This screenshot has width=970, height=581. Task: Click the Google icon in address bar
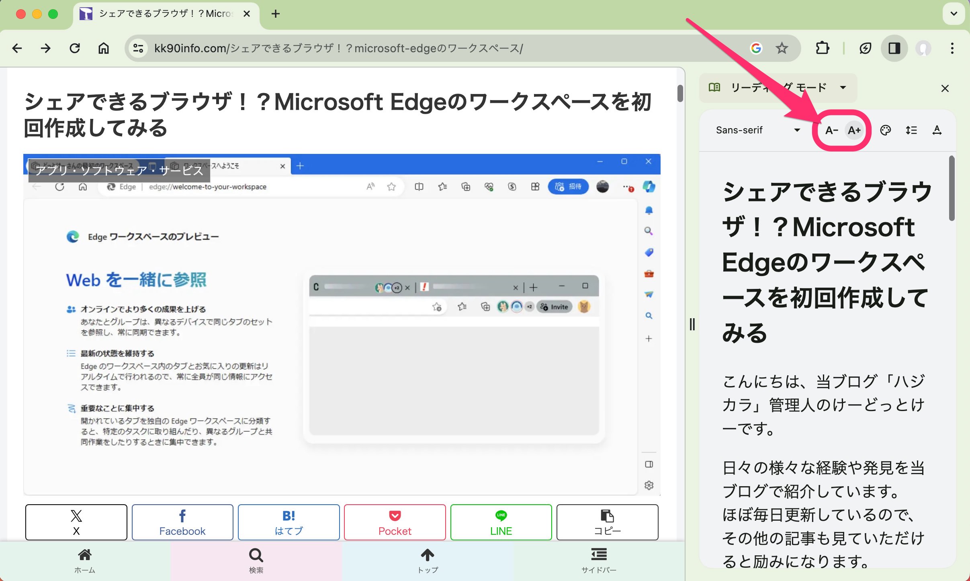[756, 48]
